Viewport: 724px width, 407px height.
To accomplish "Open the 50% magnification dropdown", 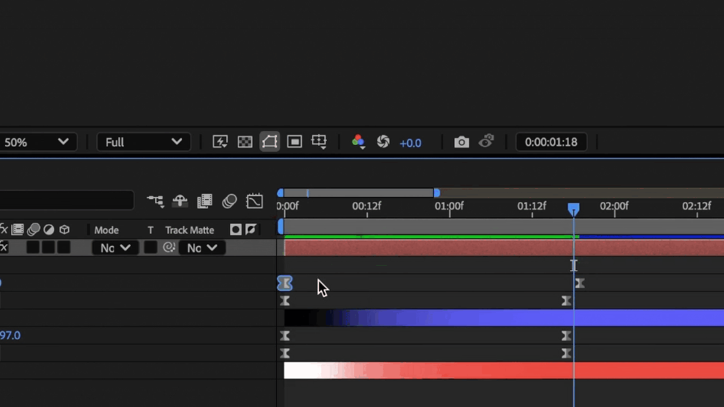I will (36, 142).
